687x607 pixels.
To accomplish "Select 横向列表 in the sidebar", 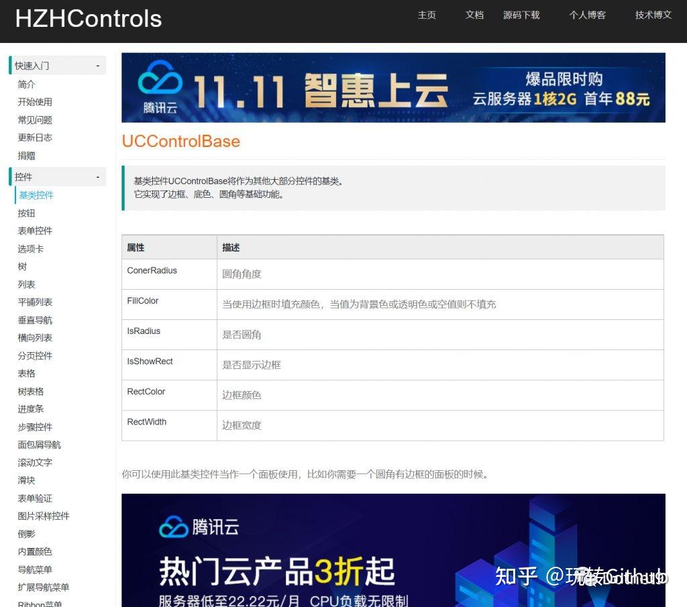I will coord(35,337).
